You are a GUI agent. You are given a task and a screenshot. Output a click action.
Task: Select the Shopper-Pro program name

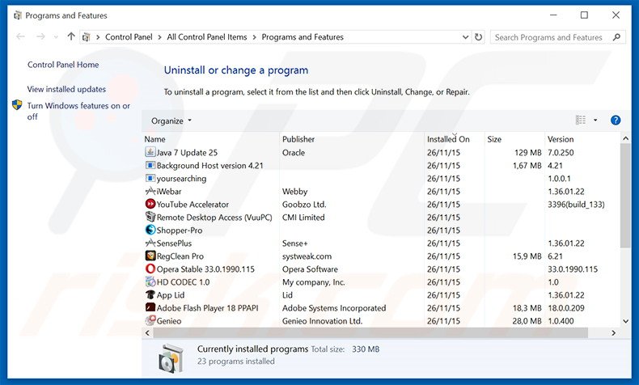(x=180, y=231)
